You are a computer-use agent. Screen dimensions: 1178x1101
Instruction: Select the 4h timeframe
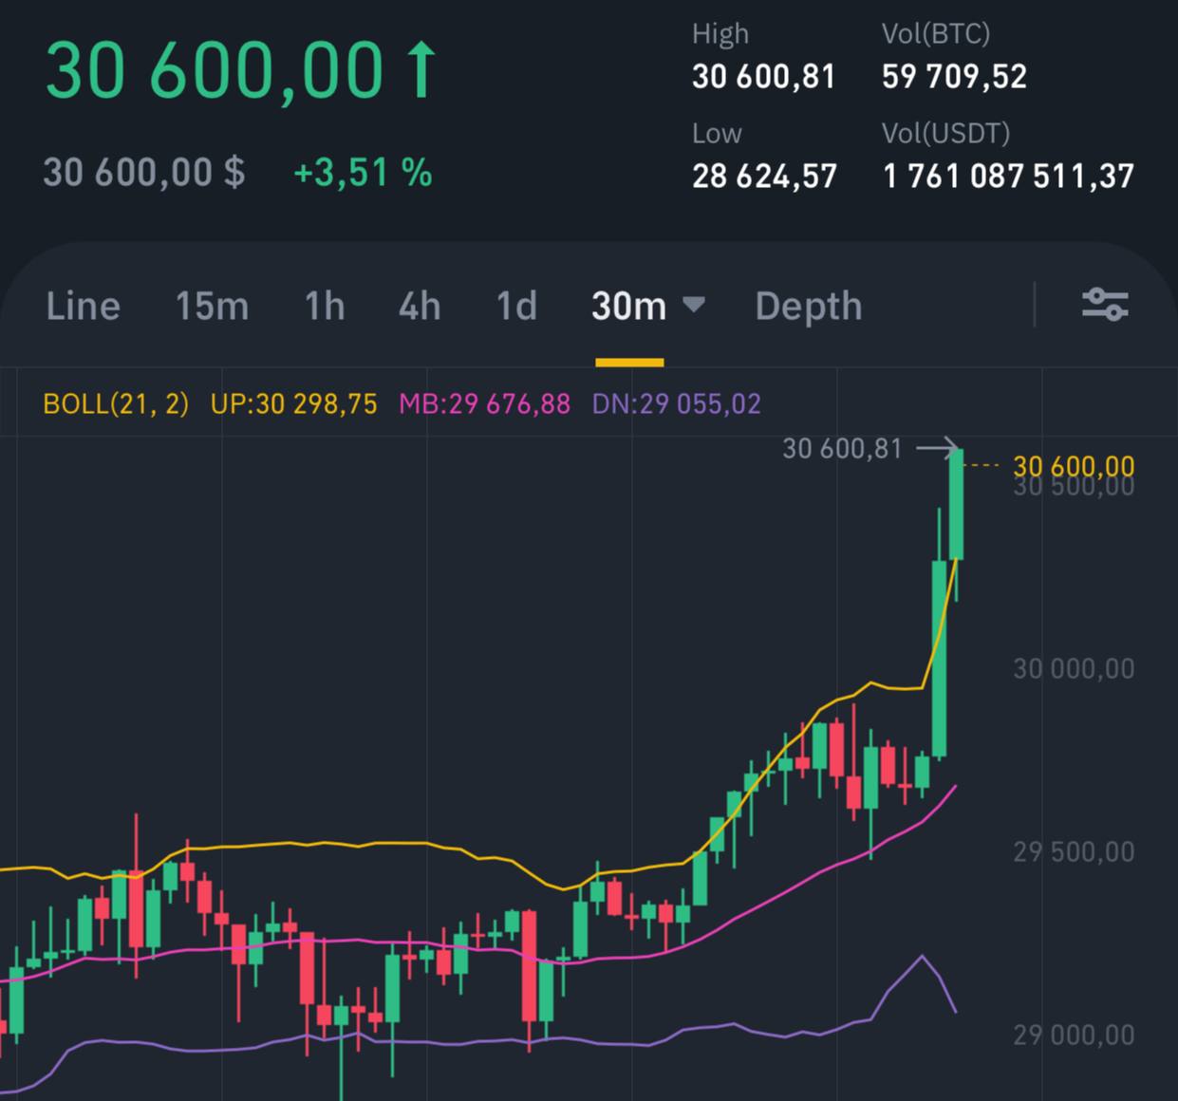click(420, 307)
